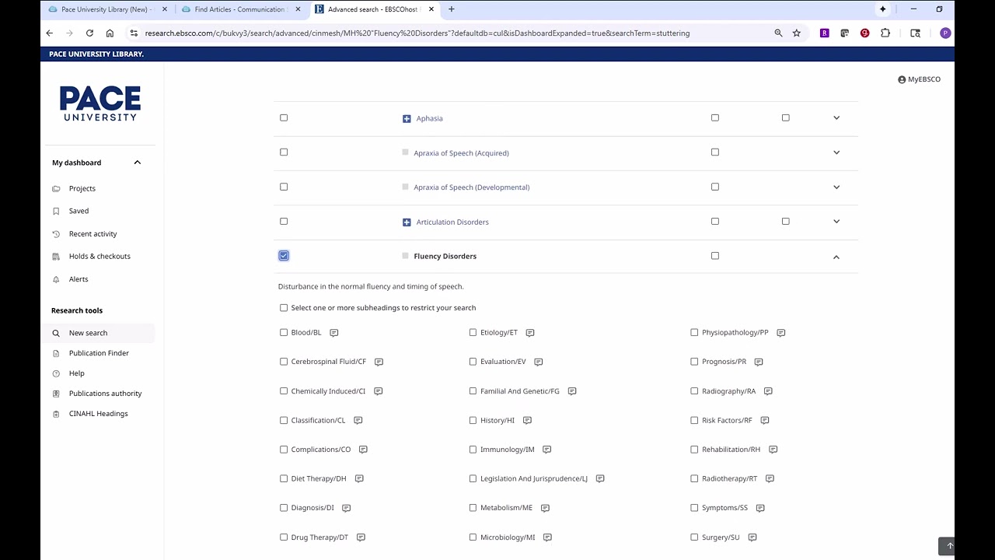Screen dimensions: 995x560
Task: Open the Aphasia heading link
Action: 429,119
